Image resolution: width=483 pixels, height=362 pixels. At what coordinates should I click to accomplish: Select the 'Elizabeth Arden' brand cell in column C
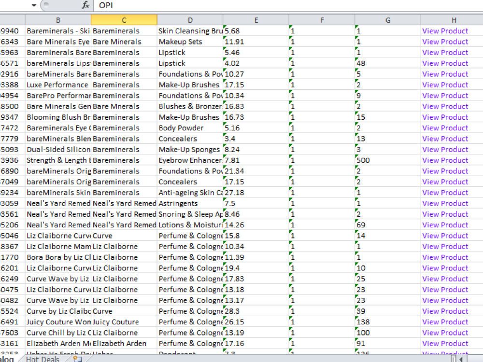(124, 343)
